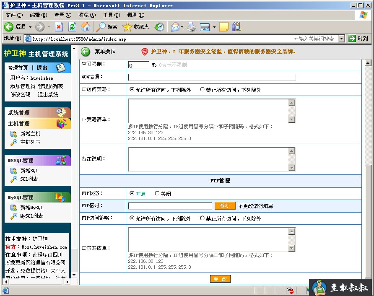Image resolution: width=374 pixels, height=296 pixels.
Task: Click the magnifier icon next to SQL列表
Action: (13, 179)
